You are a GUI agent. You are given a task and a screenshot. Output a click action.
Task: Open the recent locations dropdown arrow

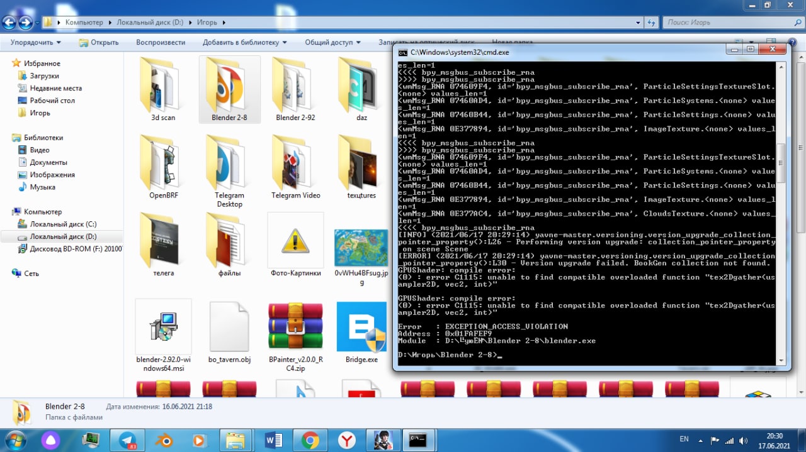tap(37, 23)
